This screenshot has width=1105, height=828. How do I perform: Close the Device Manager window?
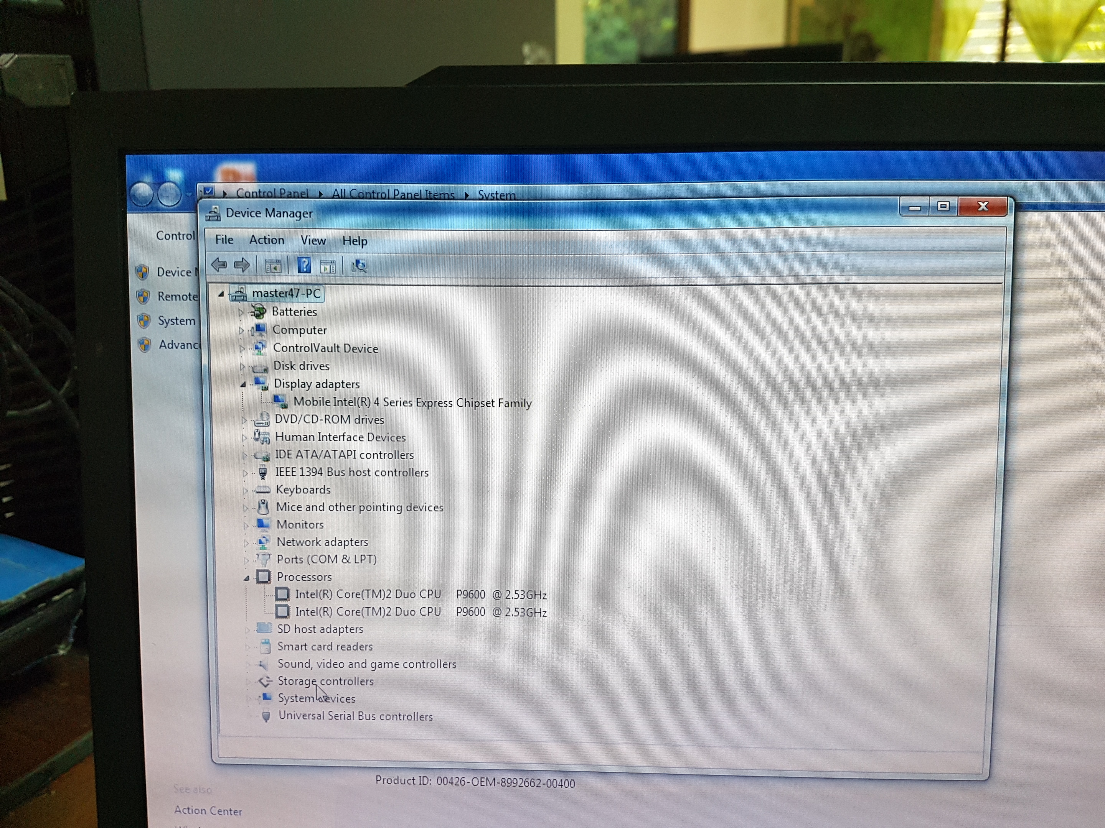coord(983,207)
